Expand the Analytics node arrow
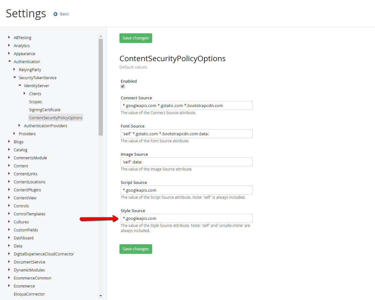375x300 pixels. [x=9, y=45]
